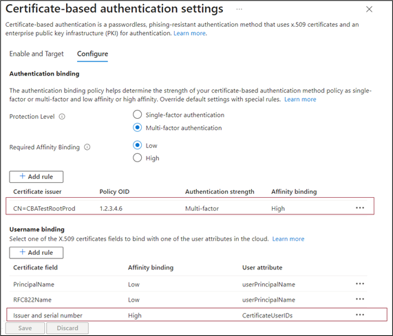
Task: Select the PrincipalName certificate field row
Action: click(188, 284)
